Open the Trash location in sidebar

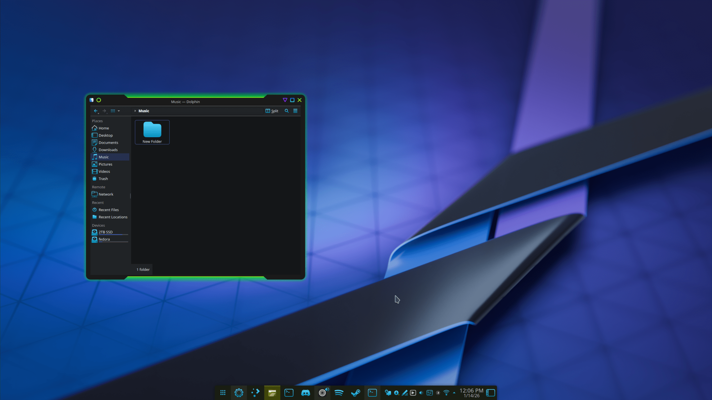(103, 179)
